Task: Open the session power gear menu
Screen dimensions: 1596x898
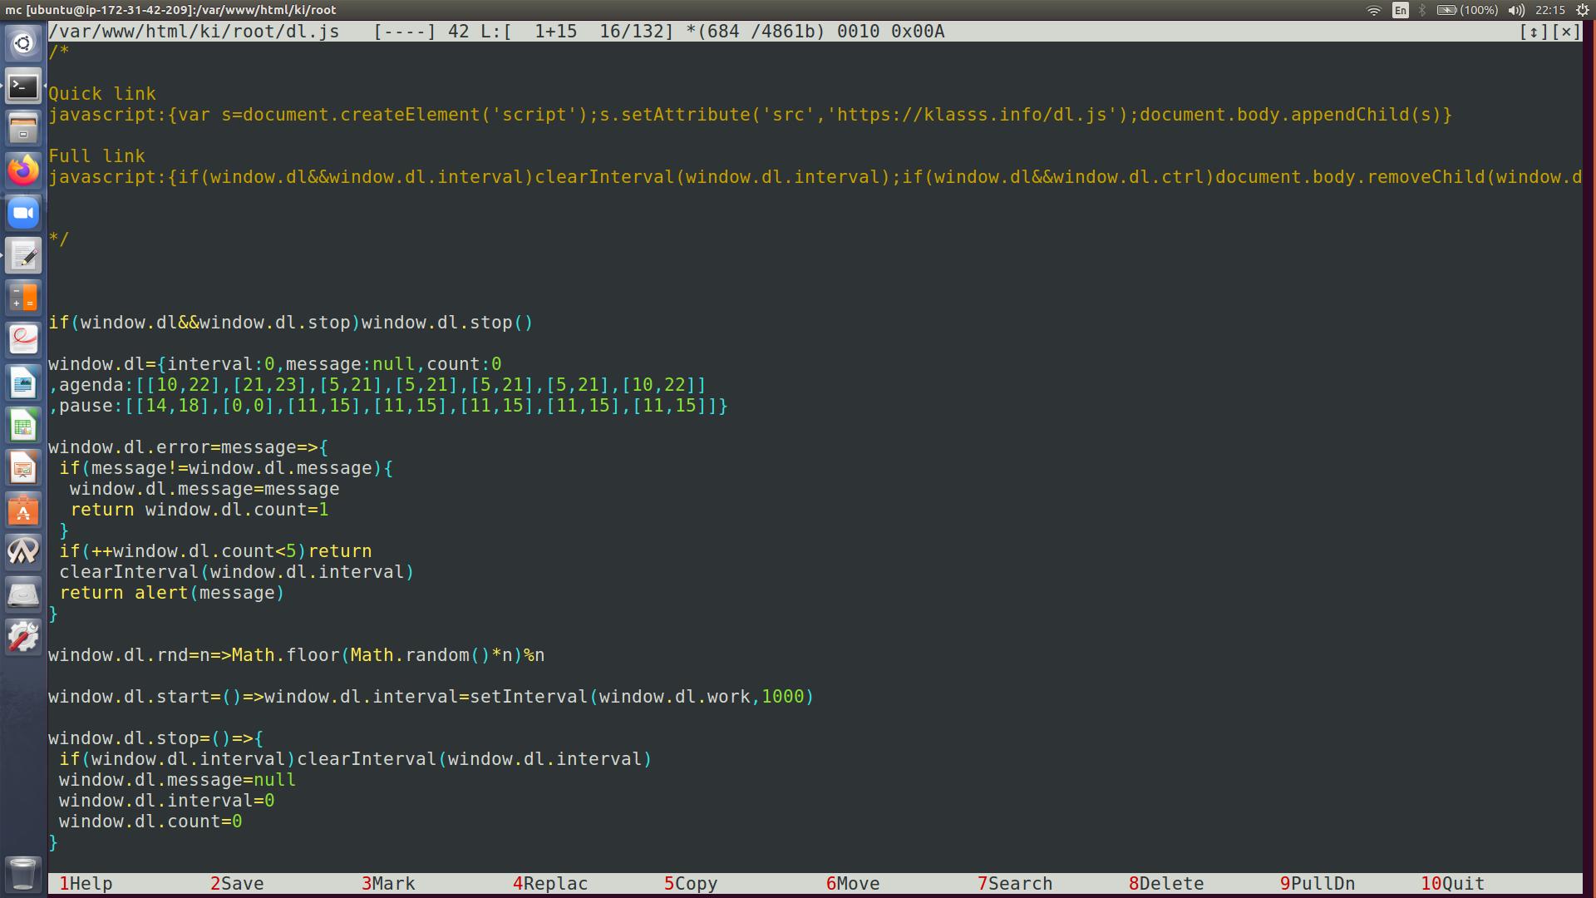Action: 1583,10
